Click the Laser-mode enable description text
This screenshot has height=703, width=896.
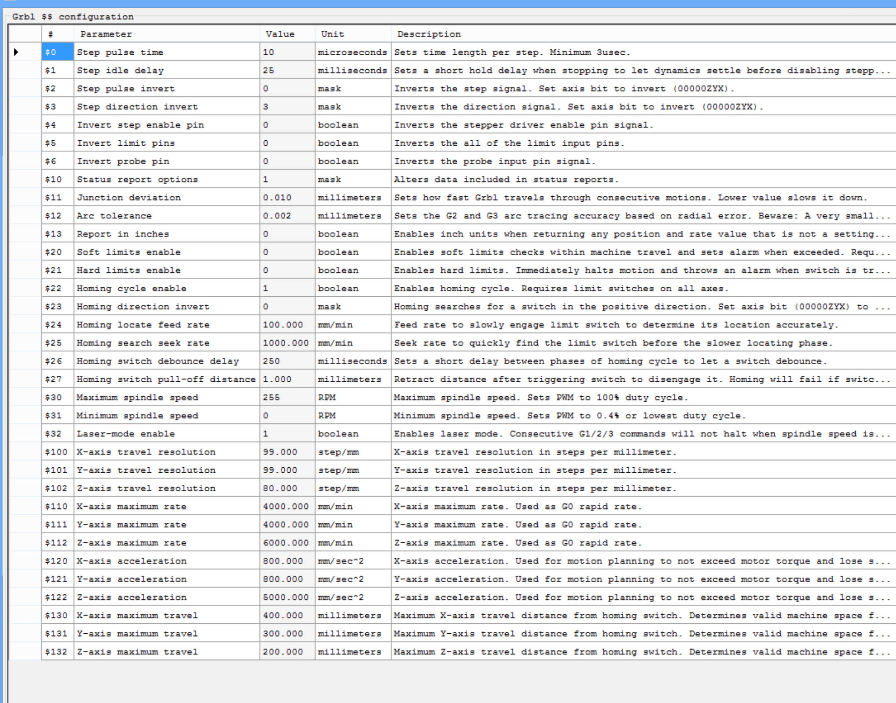click(x=642, y=434)
